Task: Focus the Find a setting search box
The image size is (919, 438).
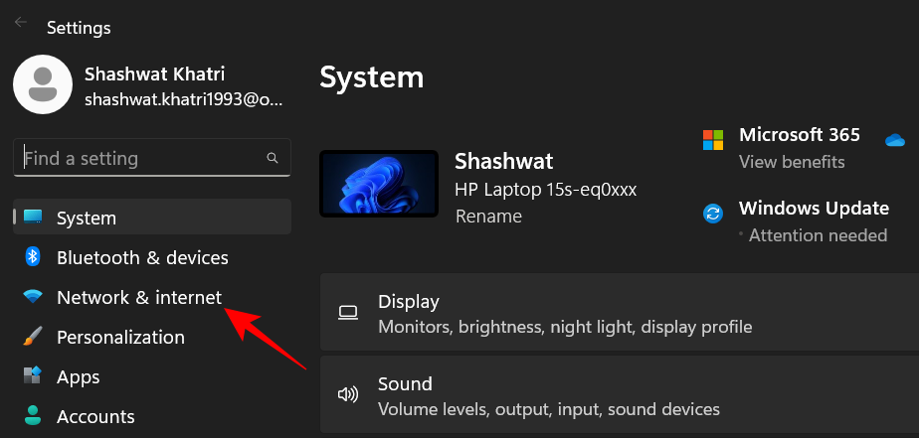Action: tap(139, 158)
